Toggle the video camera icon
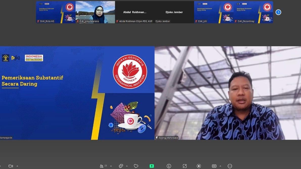Image resolution: width=301 pixels, height=169 pixels. 11,166
